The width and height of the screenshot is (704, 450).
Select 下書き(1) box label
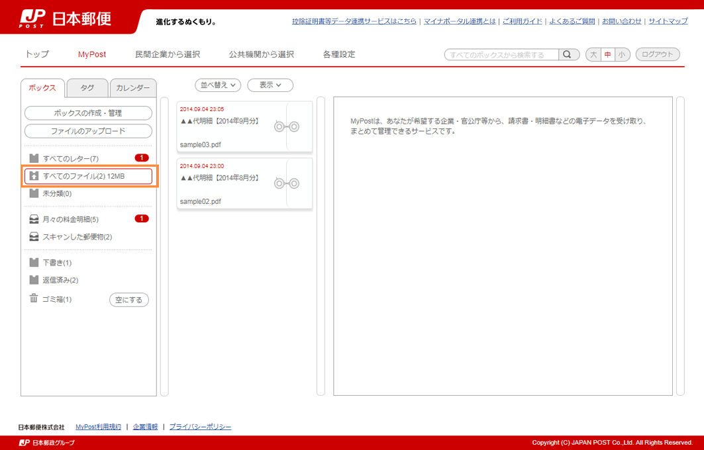[x=57, y=263]
